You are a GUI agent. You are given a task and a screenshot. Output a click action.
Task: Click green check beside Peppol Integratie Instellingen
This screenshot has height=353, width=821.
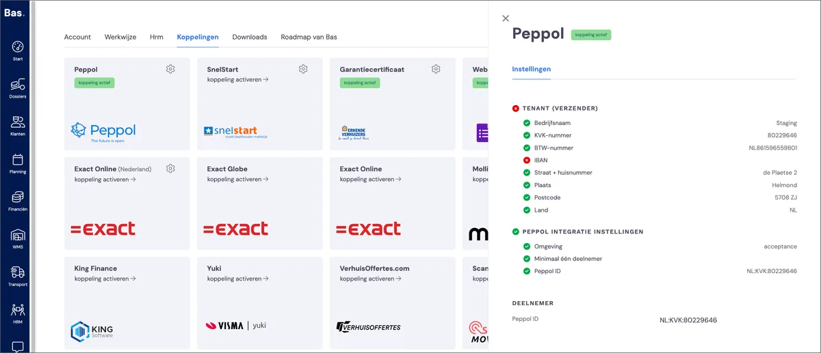(x=516, y=231)
